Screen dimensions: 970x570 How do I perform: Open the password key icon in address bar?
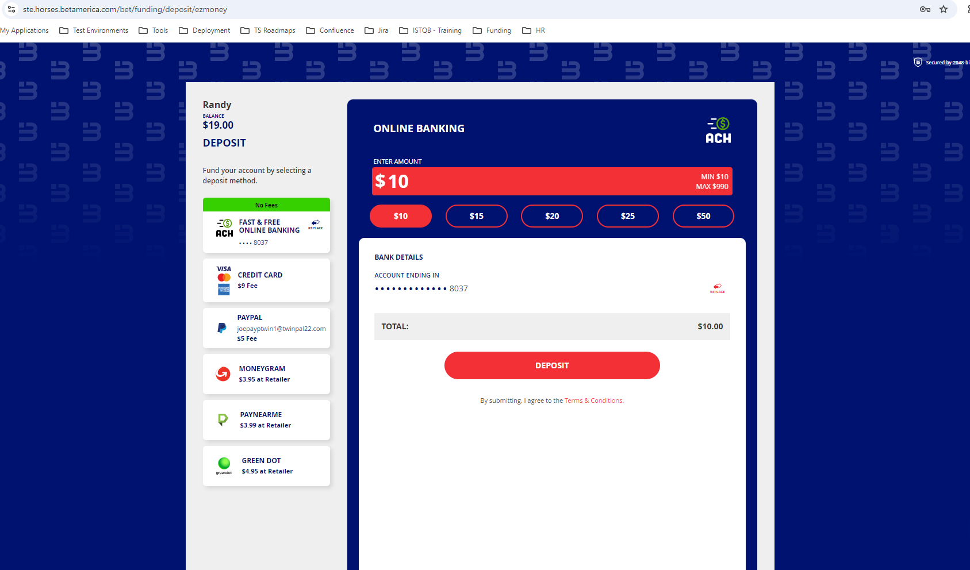(925, 9)
